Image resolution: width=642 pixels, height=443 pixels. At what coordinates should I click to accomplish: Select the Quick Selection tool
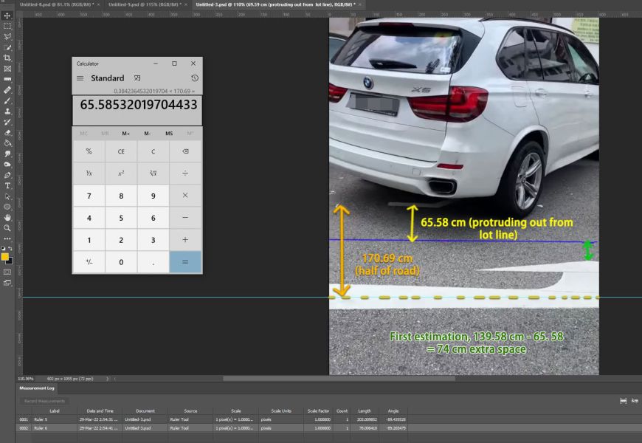click(7, 47)
